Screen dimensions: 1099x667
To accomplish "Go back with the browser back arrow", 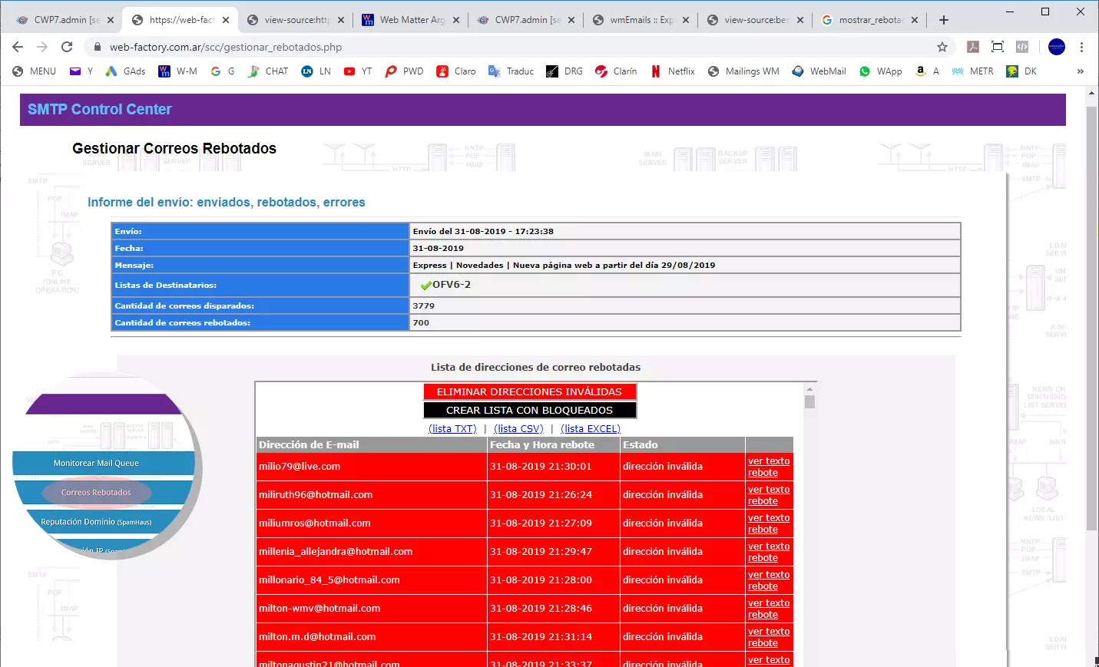I will pos(18,47).
